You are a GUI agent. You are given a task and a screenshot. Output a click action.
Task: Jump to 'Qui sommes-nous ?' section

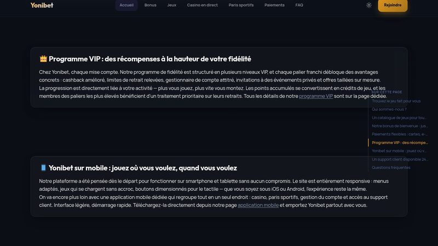click(x=389, y=109)
